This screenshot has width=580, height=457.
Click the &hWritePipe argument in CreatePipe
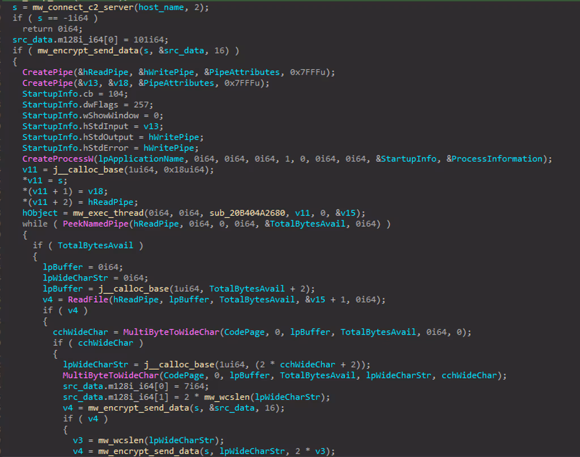click(166, 72)
